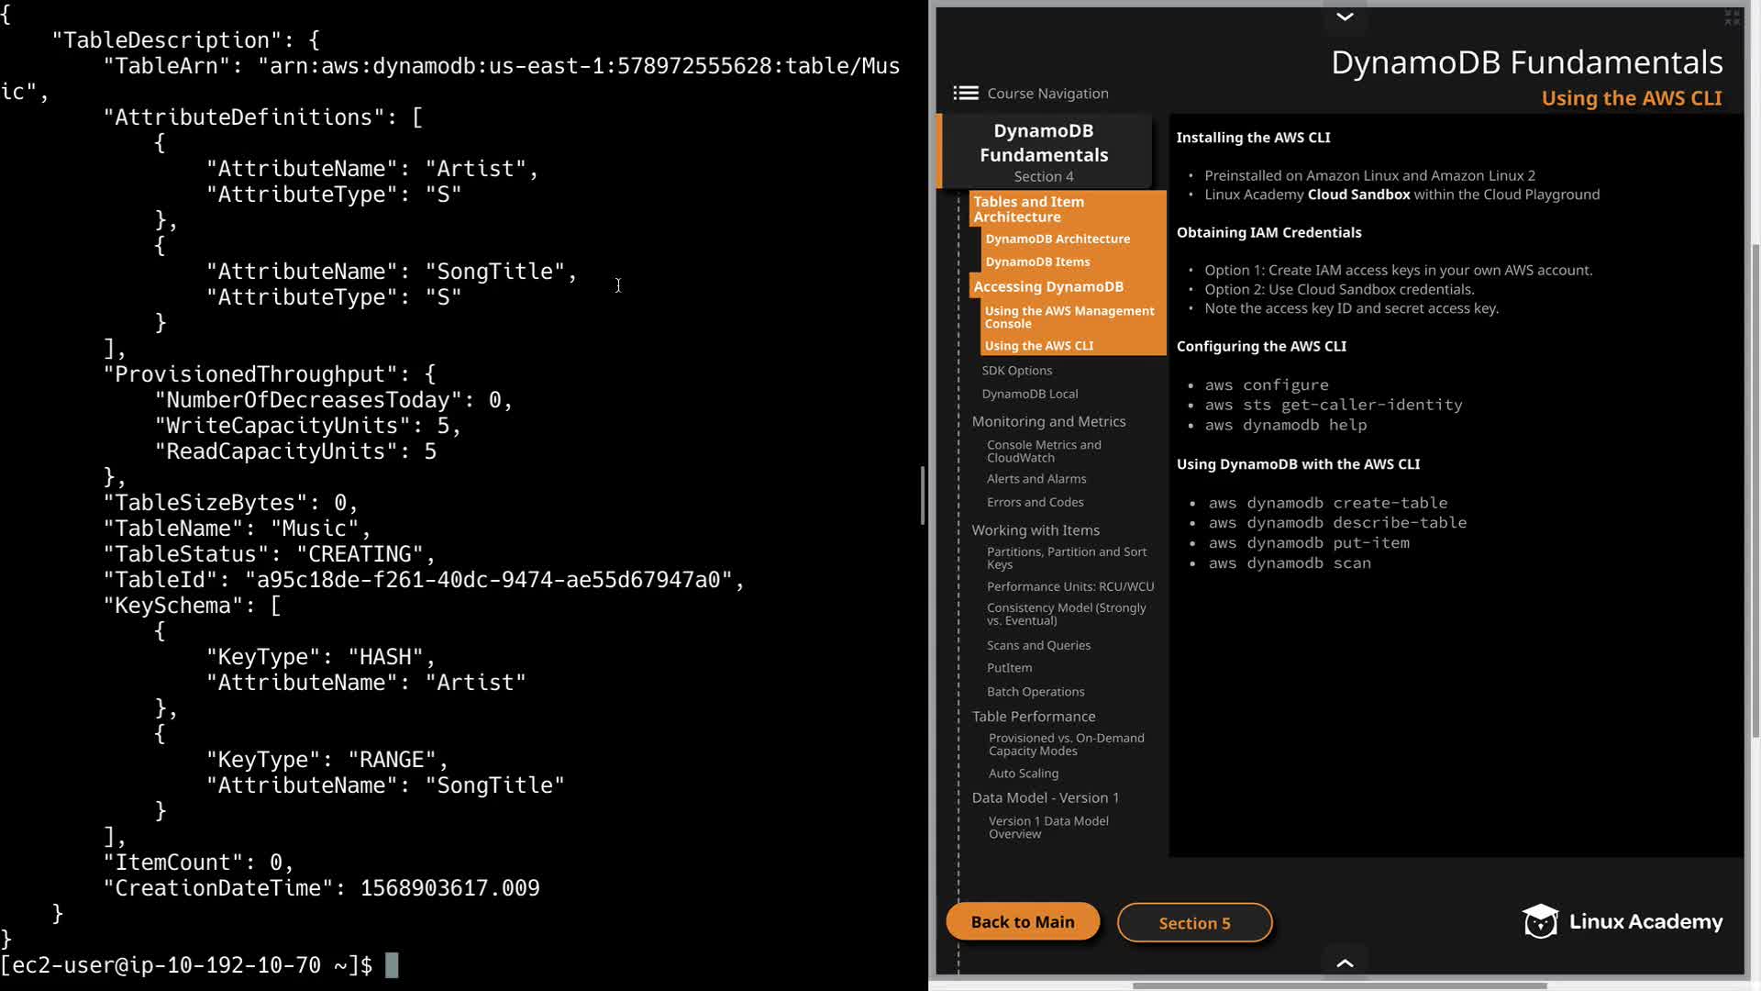Select the Auto Scaling lesson
Screen dimensions: 1761x991
pyautogui.click(x=1023, y=774)
